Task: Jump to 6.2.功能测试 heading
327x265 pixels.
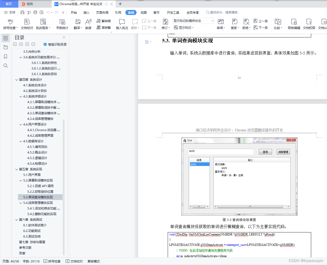Action: [x=32, y=231]
